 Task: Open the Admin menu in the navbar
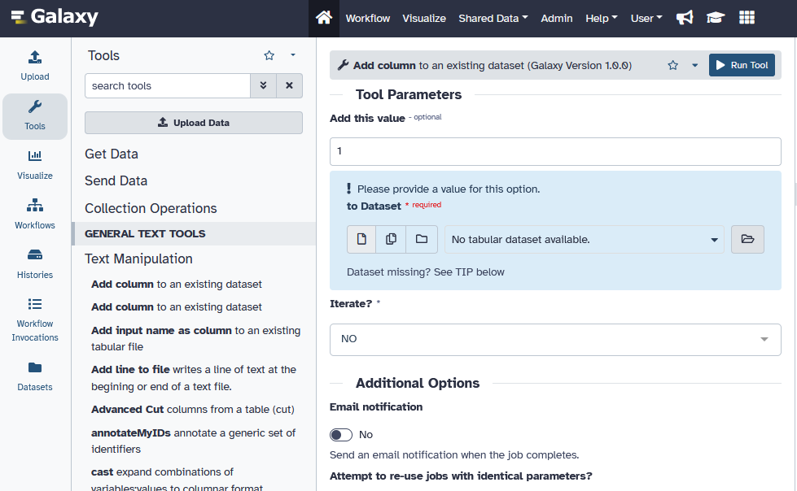tap(557, 18)
